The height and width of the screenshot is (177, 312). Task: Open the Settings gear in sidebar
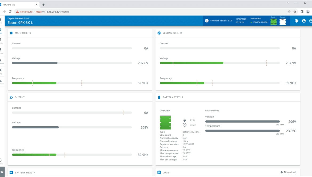click(x=1, y=71)
